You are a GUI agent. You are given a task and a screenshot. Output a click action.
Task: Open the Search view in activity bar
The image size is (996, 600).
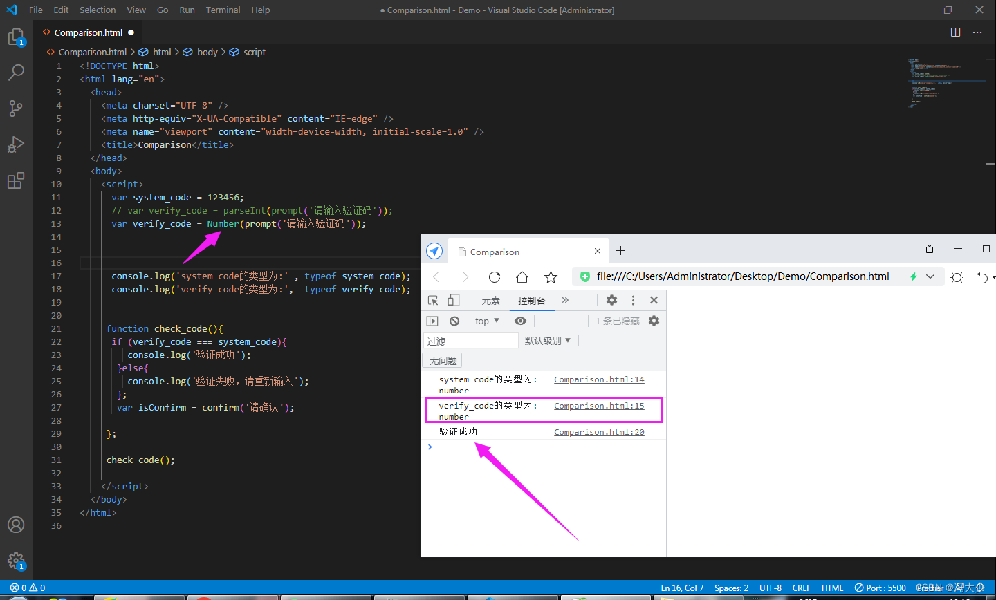pos(16,72)
